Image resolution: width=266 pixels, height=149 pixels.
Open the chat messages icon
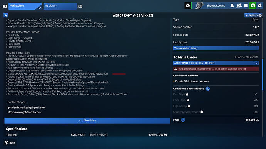(x=246, y=6)
